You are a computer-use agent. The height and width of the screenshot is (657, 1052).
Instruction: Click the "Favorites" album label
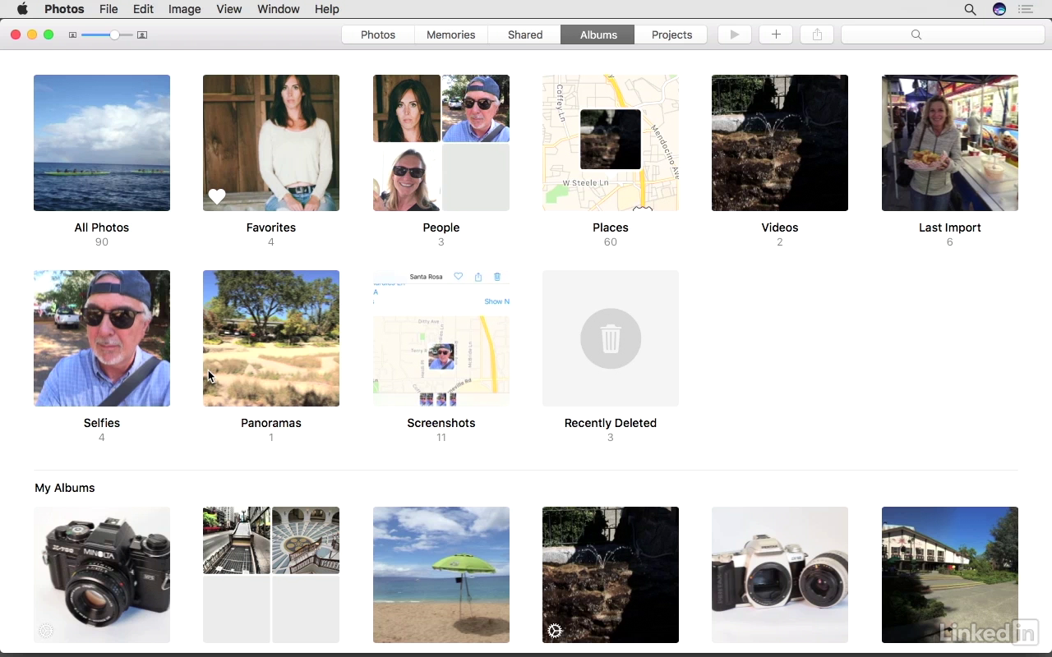[x=271, y=227]
